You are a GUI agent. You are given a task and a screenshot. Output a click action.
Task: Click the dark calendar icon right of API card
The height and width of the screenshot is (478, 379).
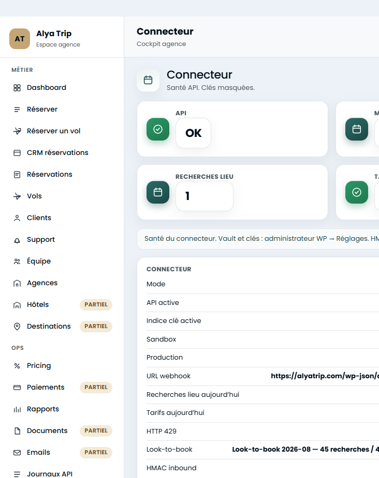coord(357,129)
